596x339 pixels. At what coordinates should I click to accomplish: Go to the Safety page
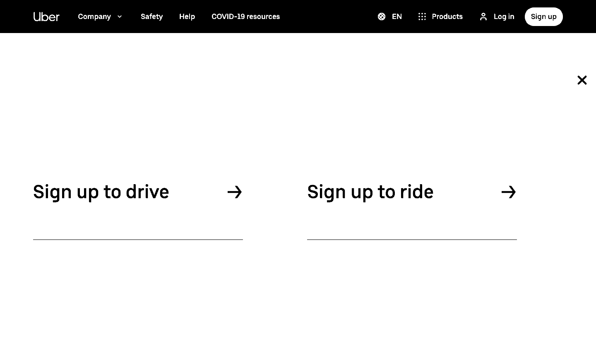(x=151, y=17)
